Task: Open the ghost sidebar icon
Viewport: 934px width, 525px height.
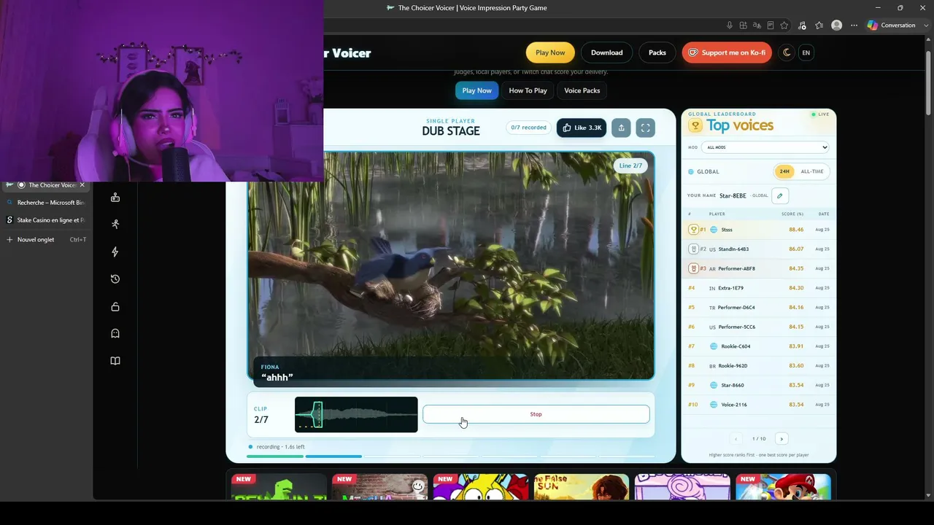Action: point(115,333)
